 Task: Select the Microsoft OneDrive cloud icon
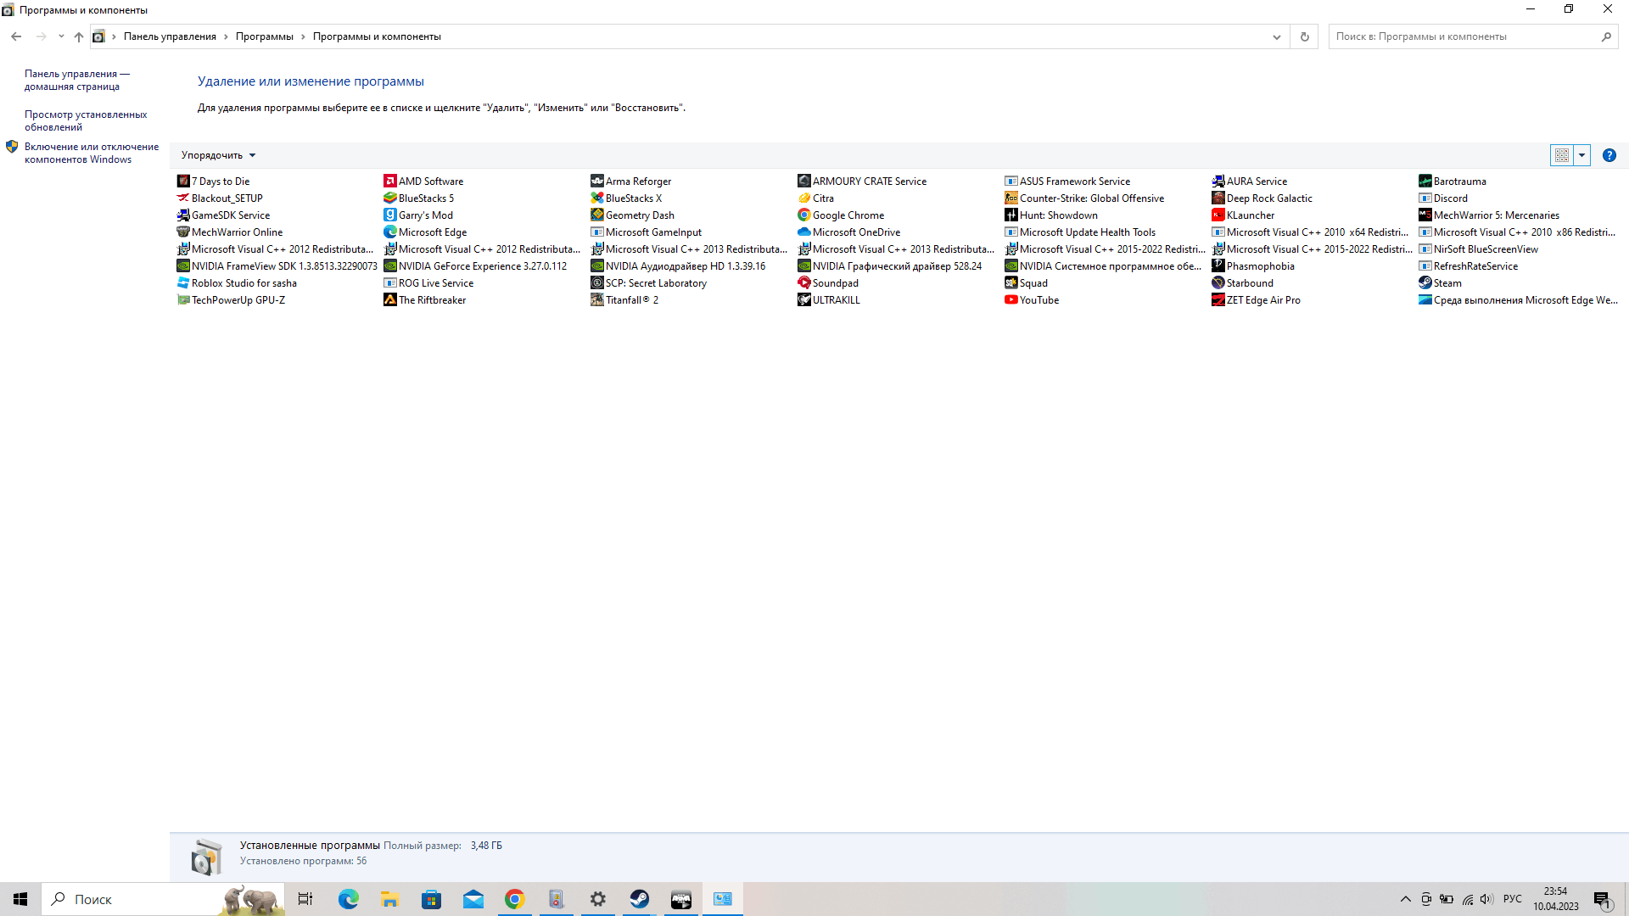pyautogui.click(x=804, y=232)
